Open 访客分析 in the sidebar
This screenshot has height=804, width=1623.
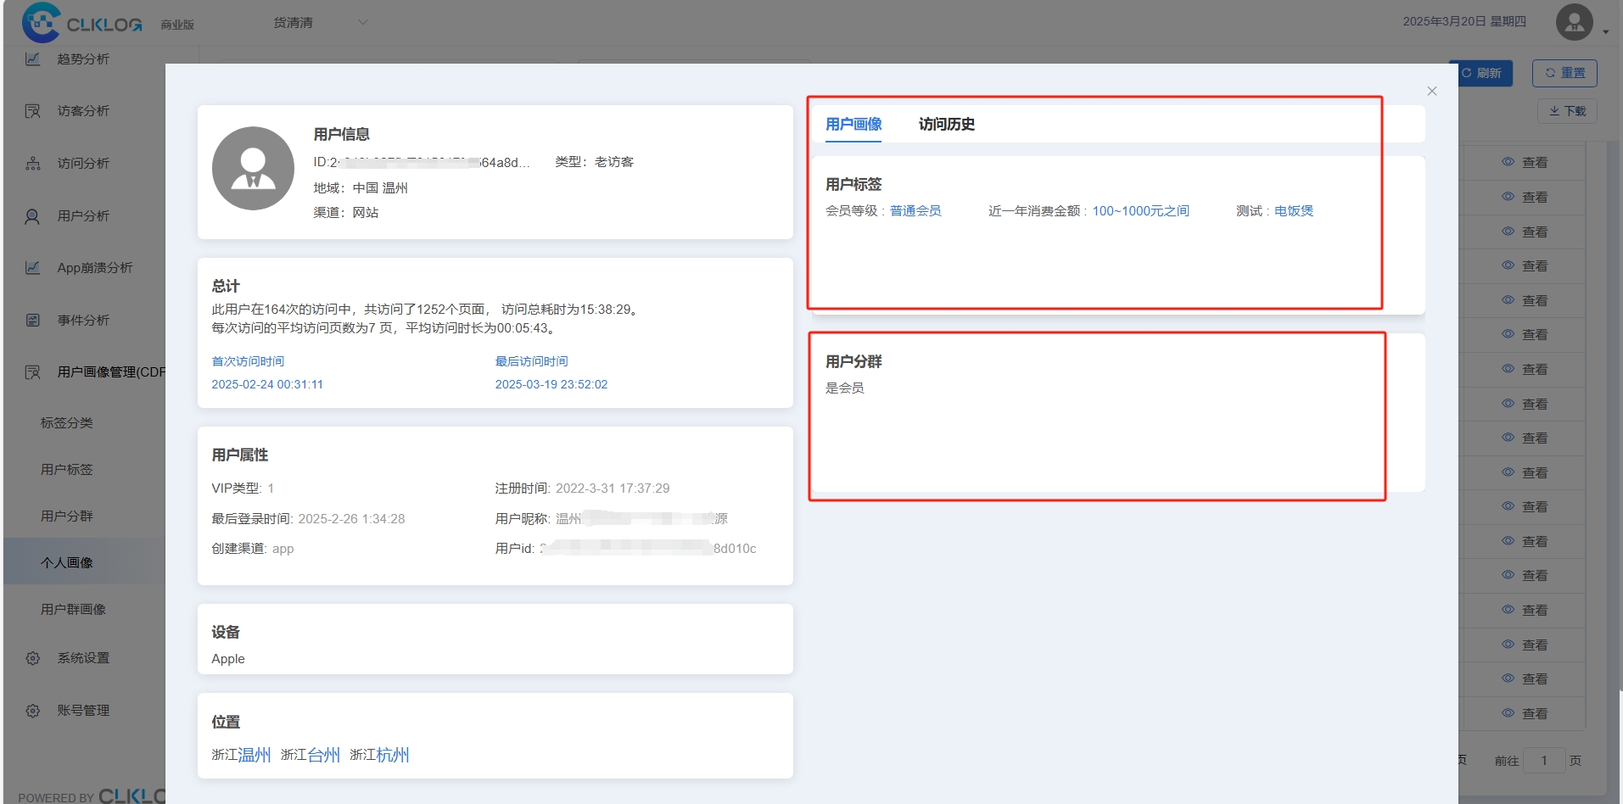(83, 111)
